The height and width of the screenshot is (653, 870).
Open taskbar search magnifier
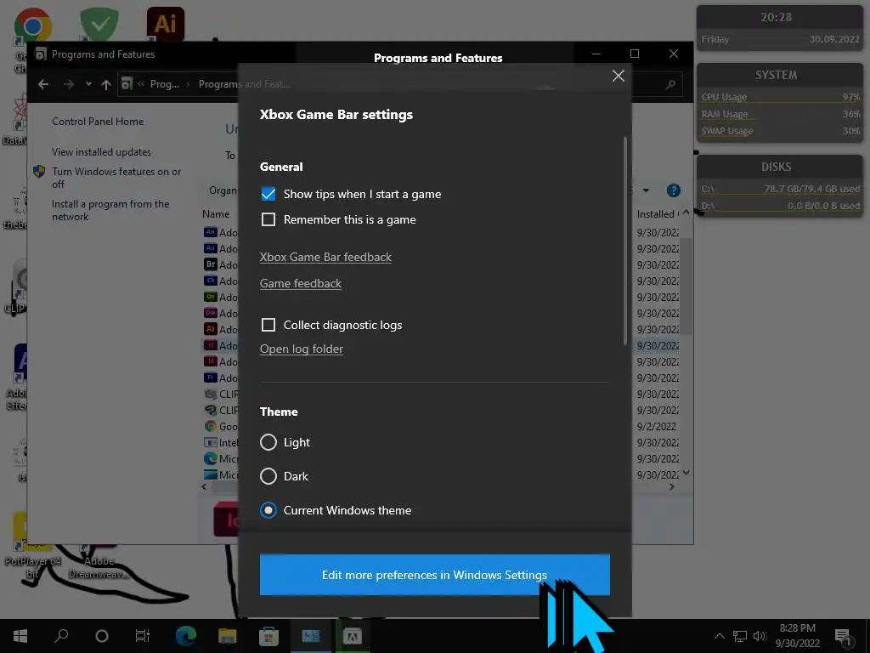[x=61, y=636]
